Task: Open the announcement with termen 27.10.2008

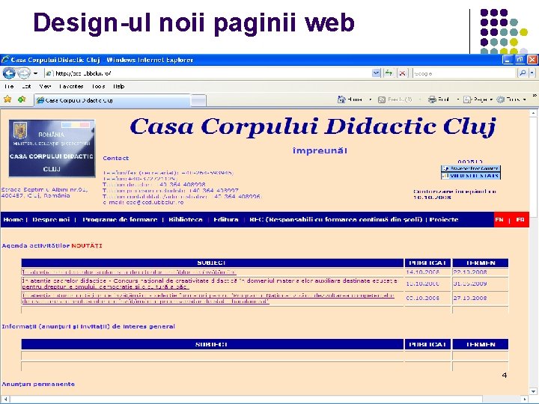Action: tap(208, 299)
